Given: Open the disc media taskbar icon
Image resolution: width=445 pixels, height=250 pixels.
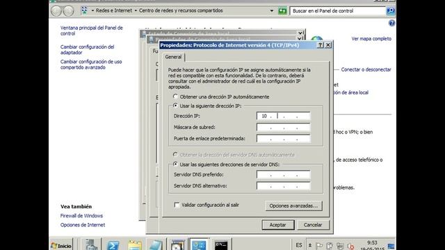Looking at the screenshot, I should (178, 245).
